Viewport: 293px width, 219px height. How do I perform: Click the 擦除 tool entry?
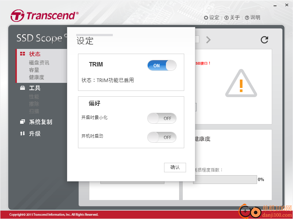click(34, 104)
